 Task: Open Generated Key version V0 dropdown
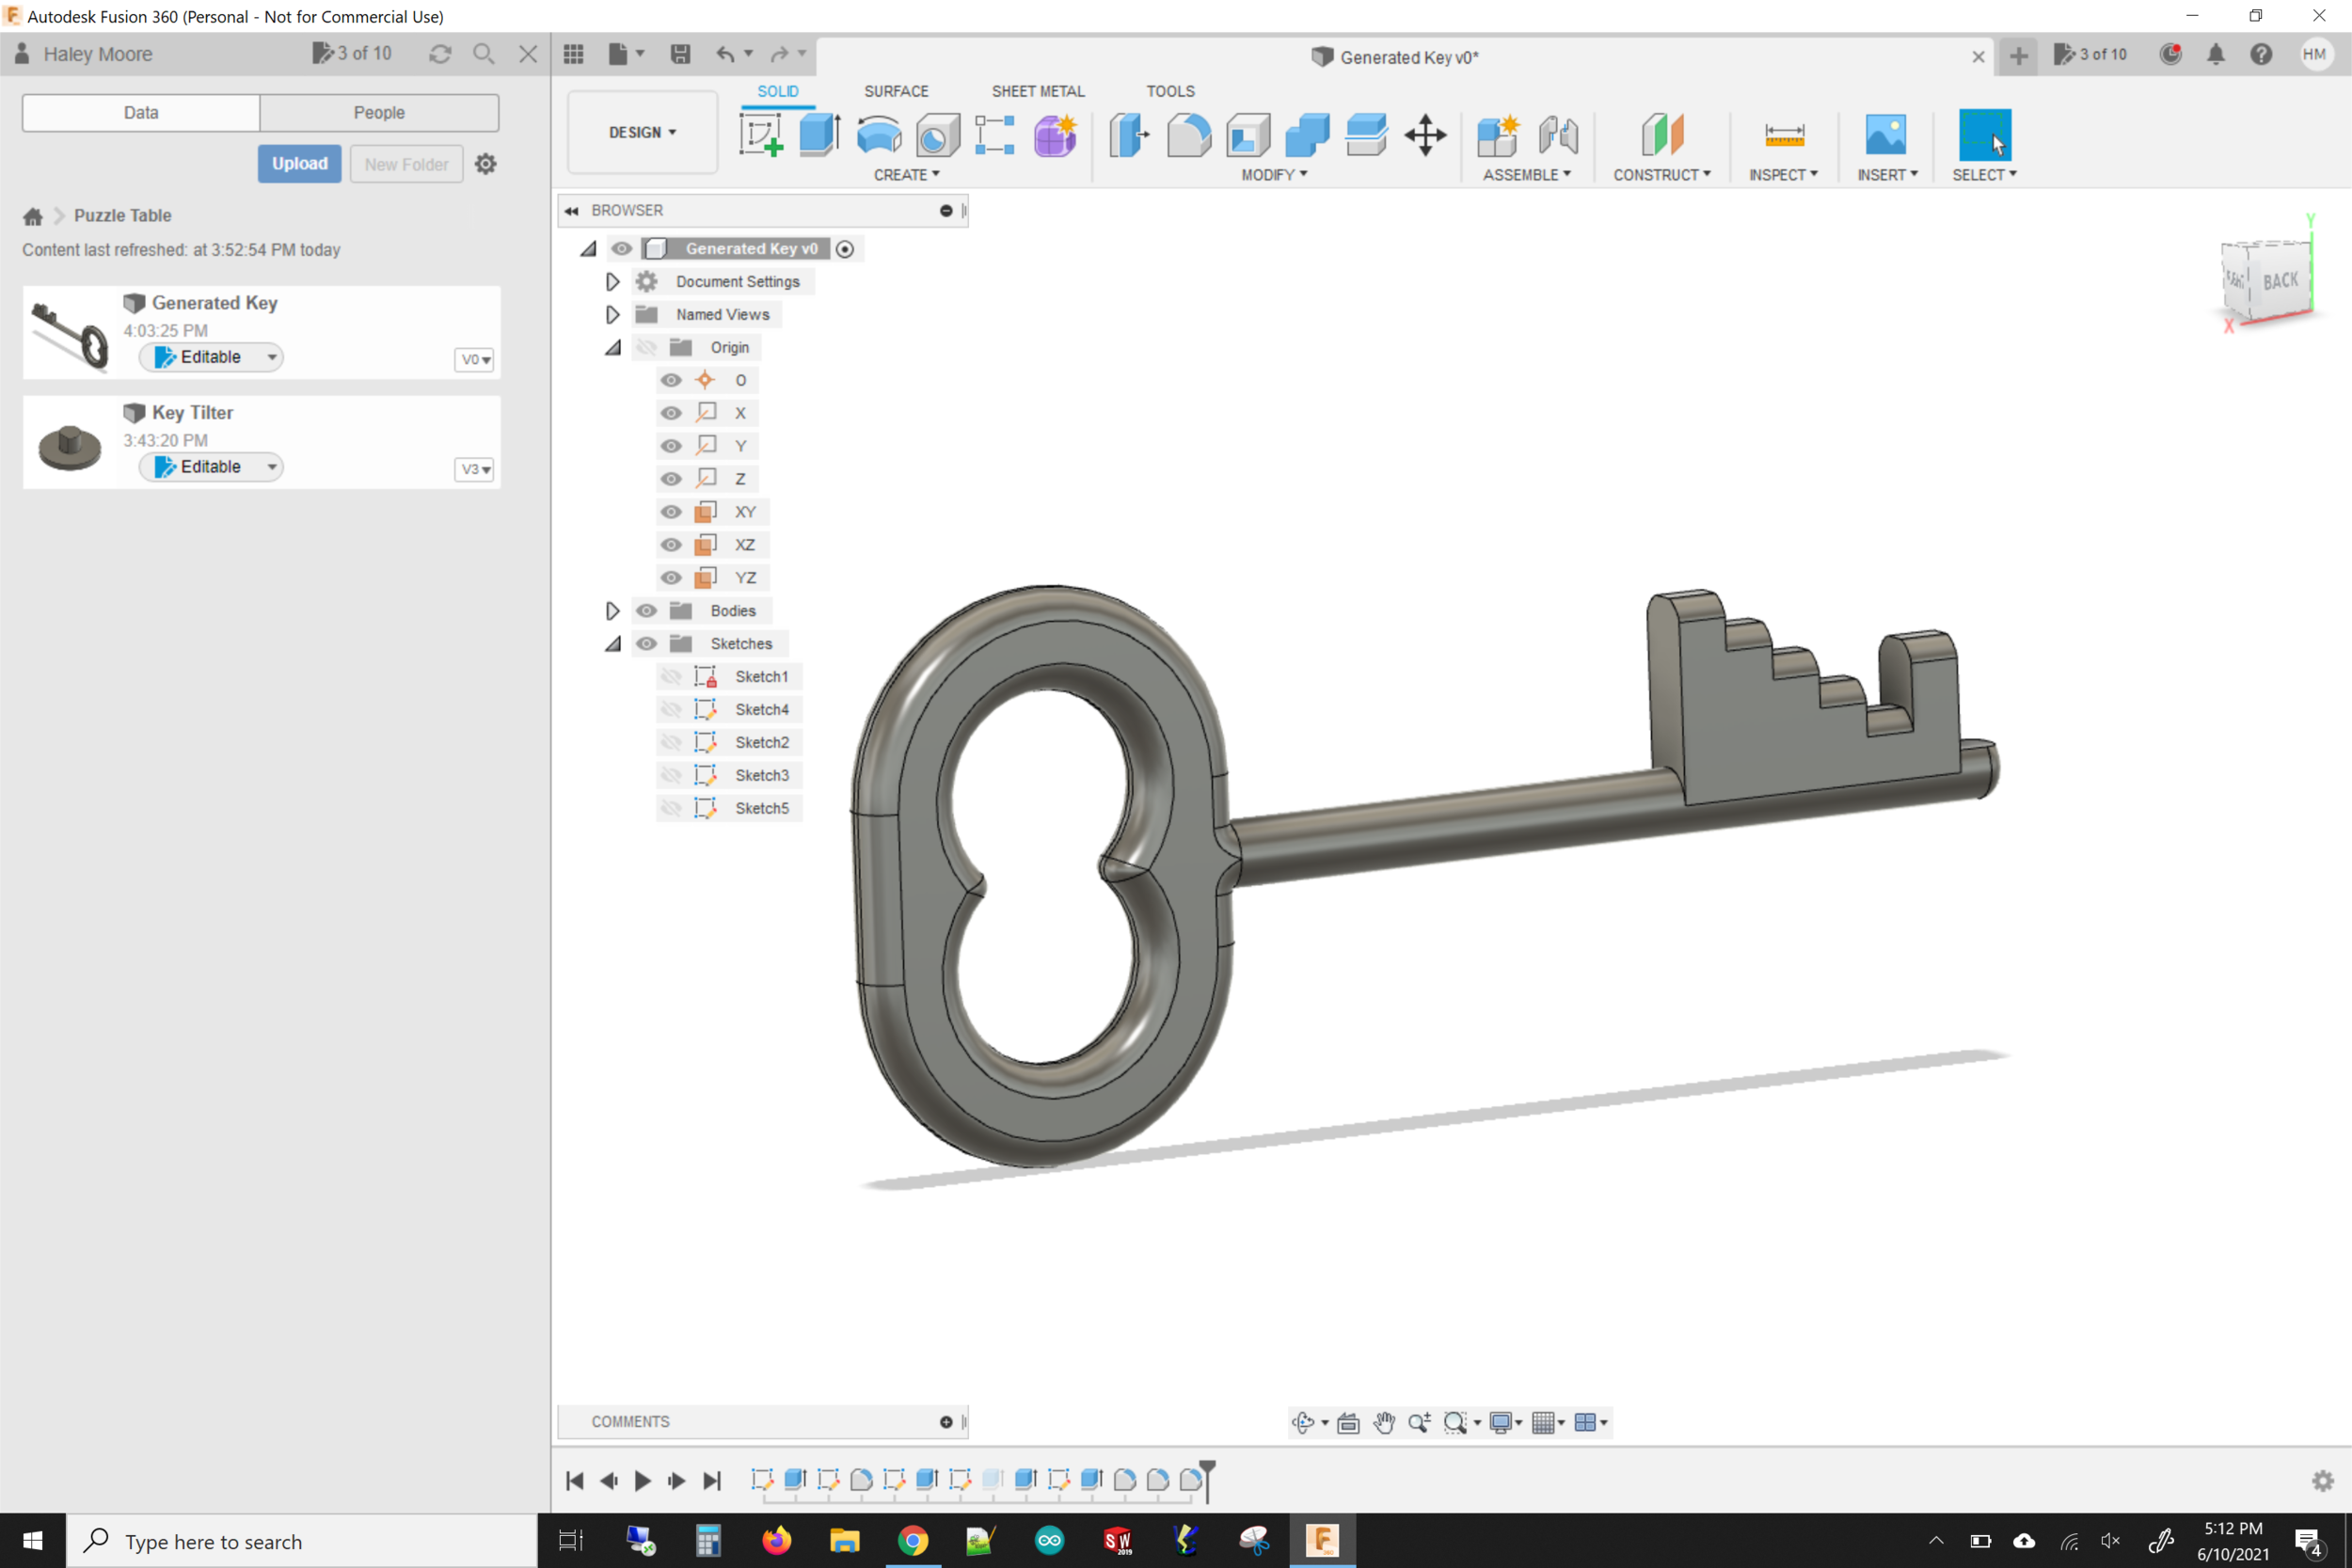(x=474, y=359)
